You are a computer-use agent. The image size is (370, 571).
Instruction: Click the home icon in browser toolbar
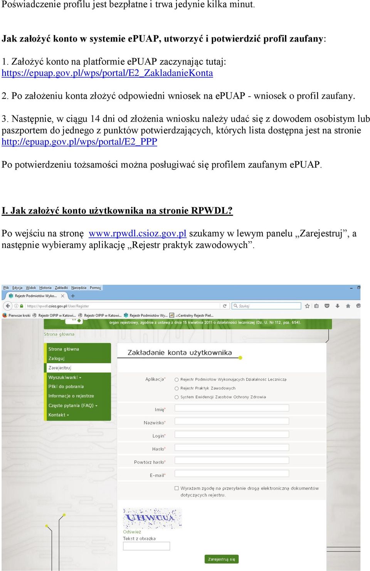click(348, 306)
